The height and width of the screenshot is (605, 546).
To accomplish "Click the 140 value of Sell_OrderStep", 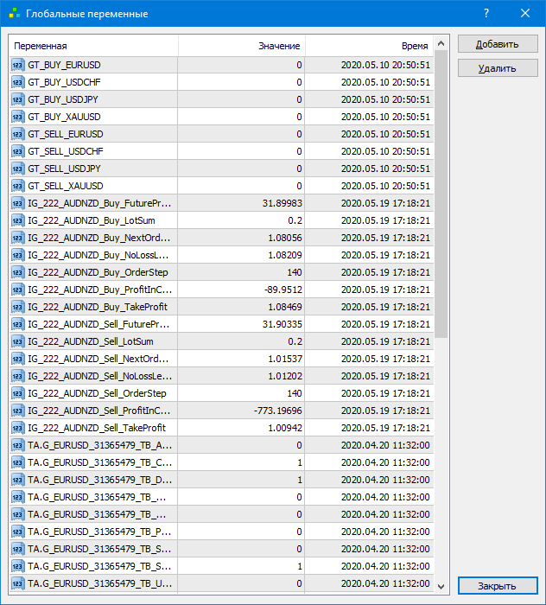I will click(x=295, y=393).
